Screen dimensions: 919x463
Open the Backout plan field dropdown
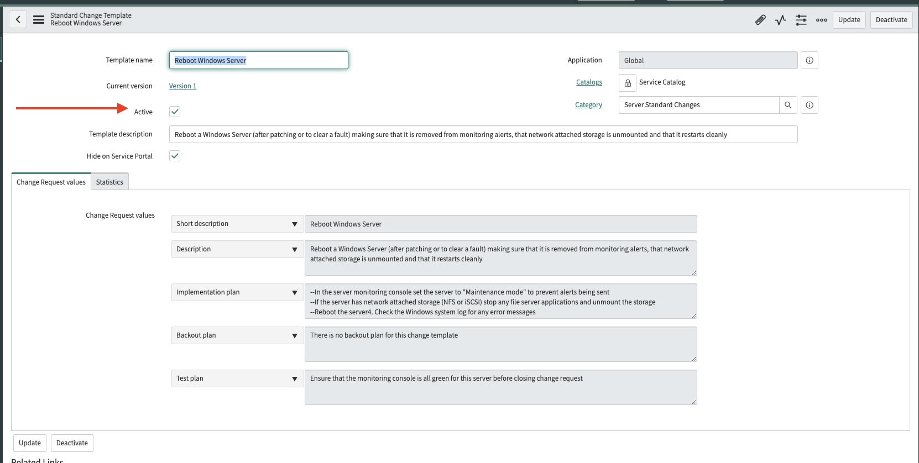tap(237, 335)
